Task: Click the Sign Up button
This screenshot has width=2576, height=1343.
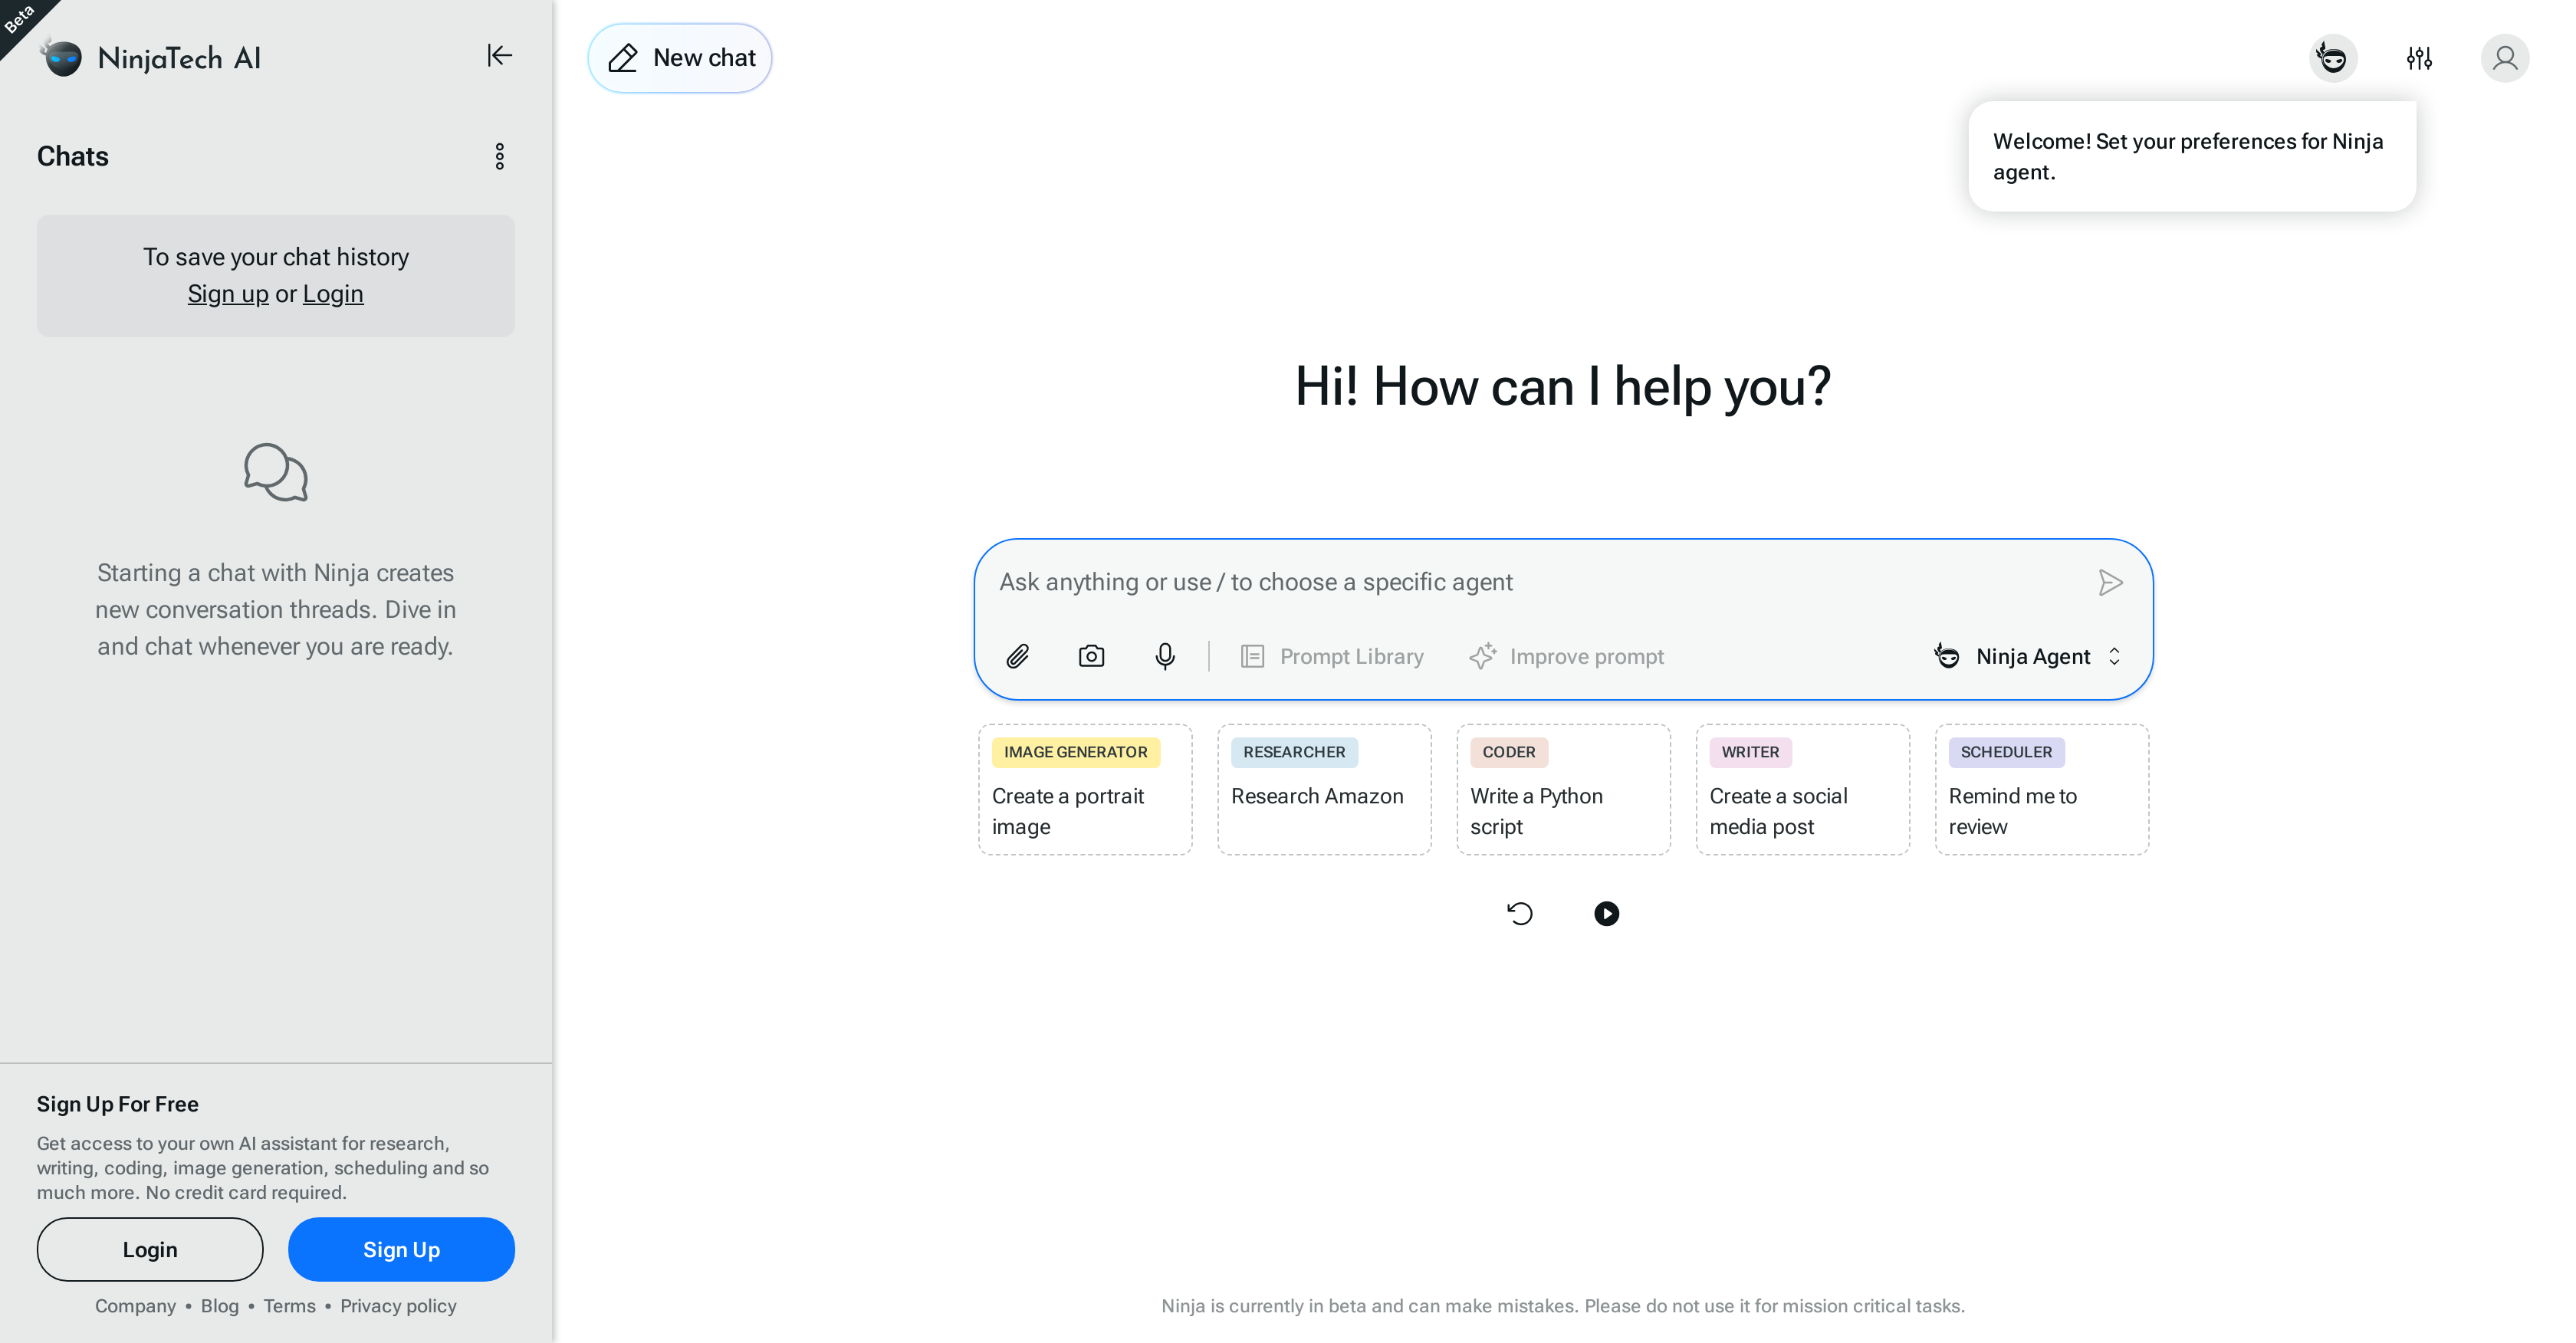Action: pos(400,1249)
